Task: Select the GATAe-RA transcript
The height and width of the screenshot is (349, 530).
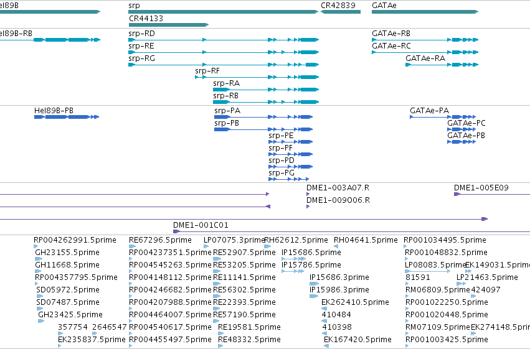Action: 442,65
